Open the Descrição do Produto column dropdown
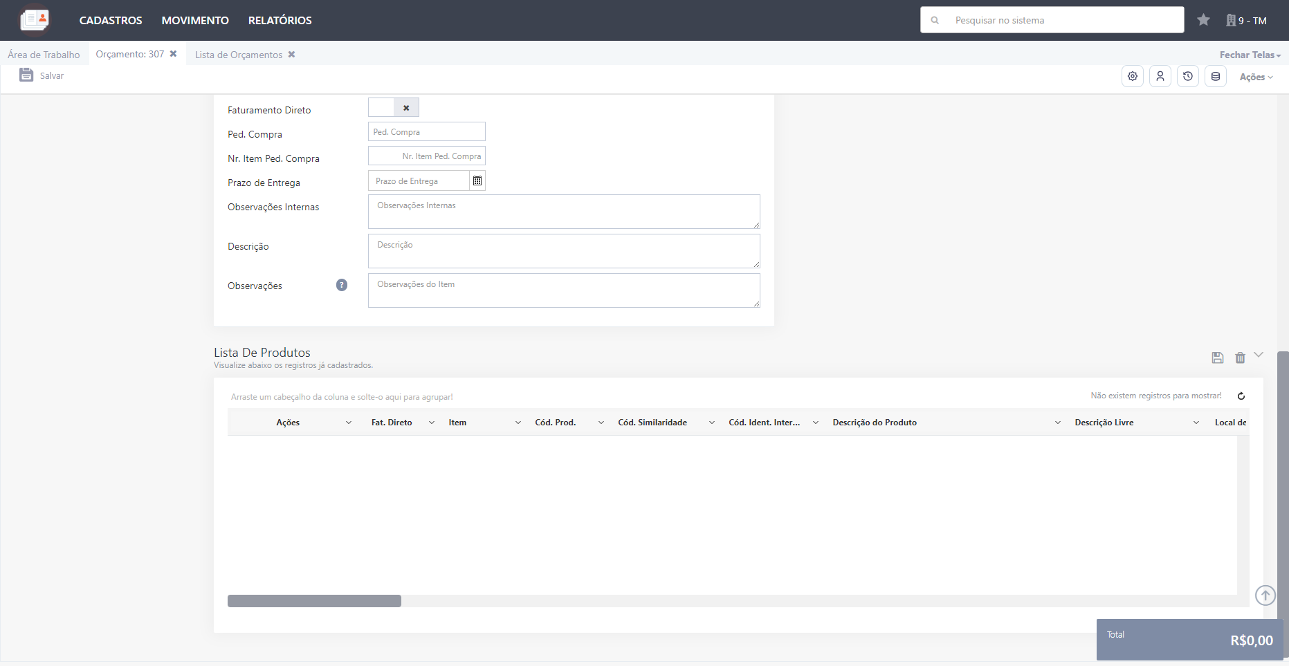 coord(1058,423)
